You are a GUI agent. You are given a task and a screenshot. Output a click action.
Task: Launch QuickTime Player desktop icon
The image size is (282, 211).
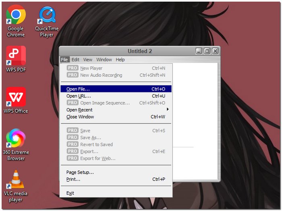point(47,21)
